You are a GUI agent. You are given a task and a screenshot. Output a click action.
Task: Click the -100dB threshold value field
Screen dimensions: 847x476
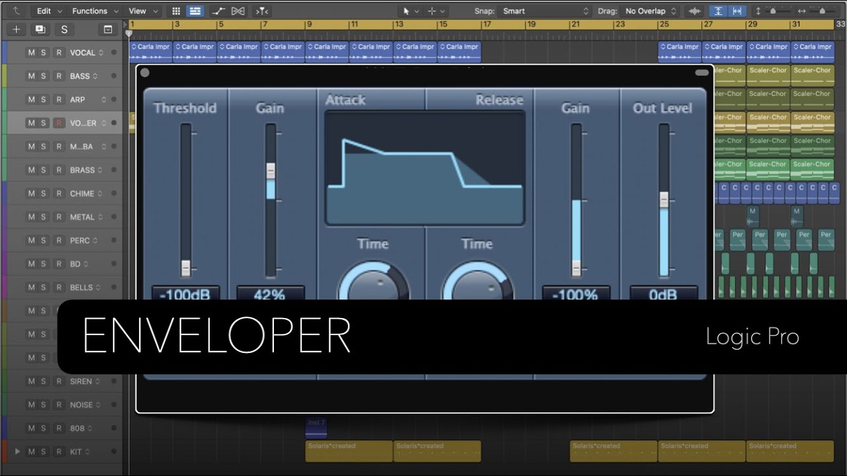[x=185, y=294]
